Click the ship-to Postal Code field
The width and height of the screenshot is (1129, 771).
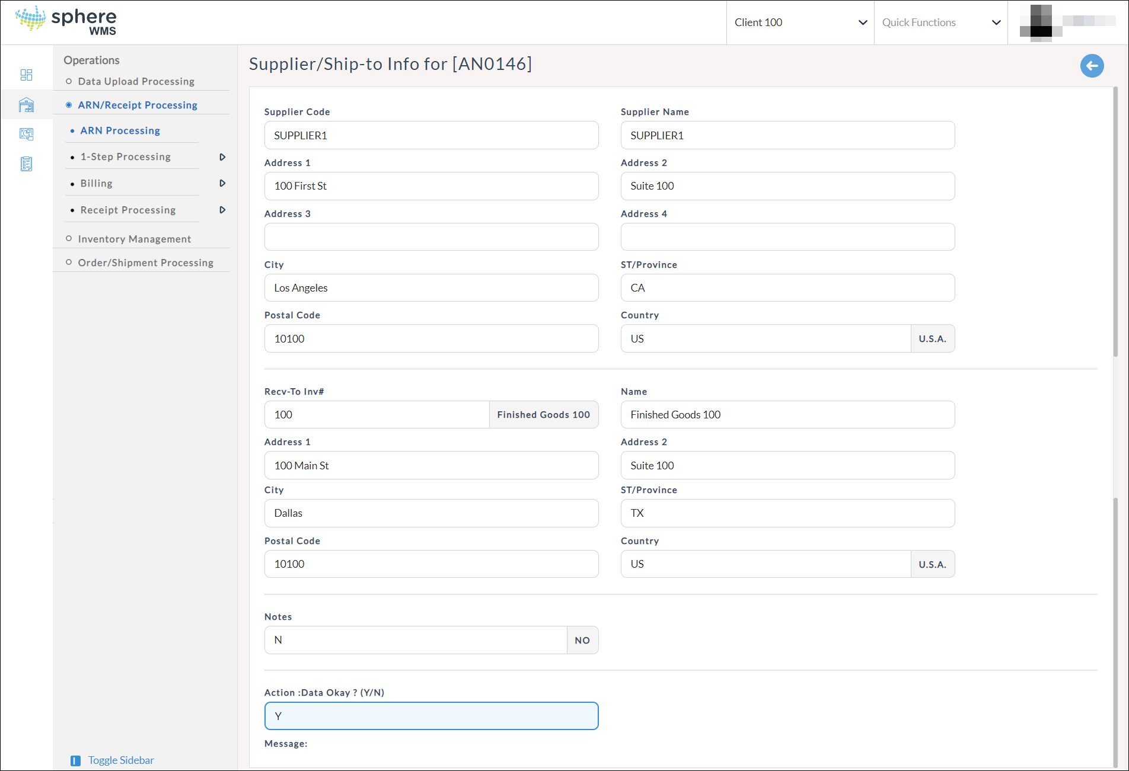431,564
